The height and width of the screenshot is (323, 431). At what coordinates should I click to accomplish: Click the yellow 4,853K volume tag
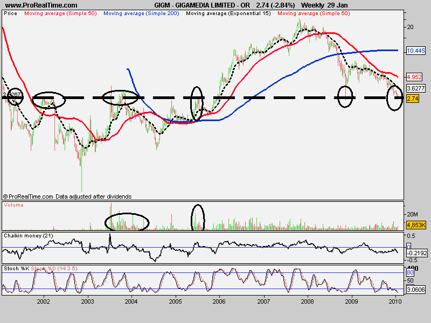coord(416,225)
